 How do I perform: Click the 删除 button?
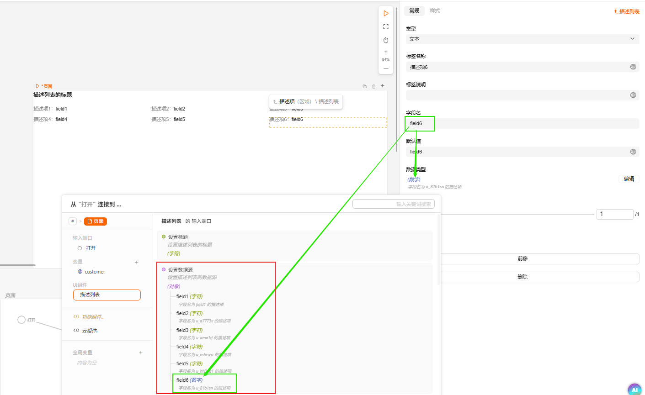pos(522,277)
